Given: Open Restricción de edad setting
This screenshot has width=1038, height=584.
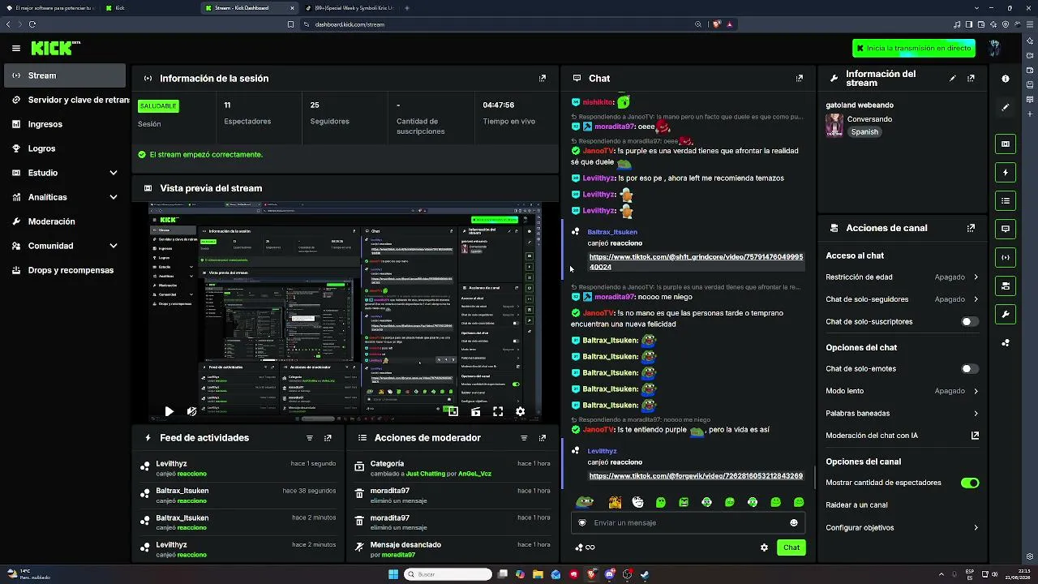Looking at the screenshot, I should point(903,277).
